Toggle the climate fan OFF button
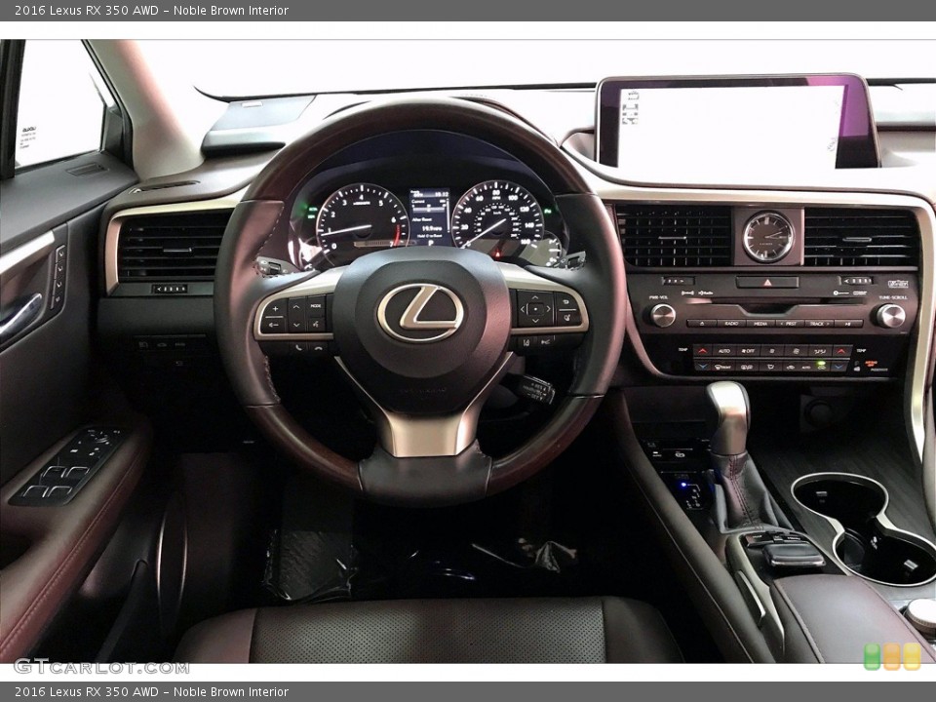 click(x=748, y=351)
